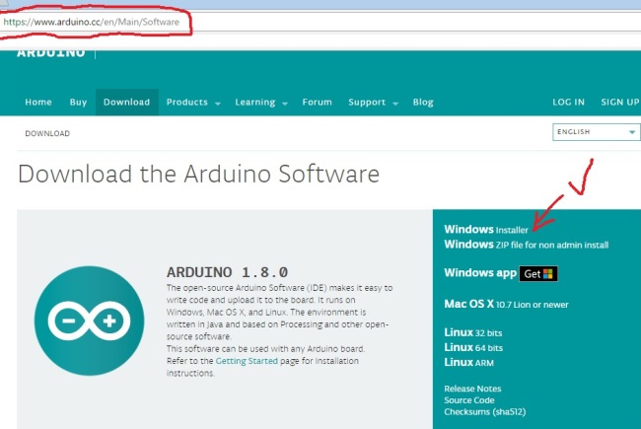Open the ENGLISH language selector
The width and height of the screenshot is (641, 429).
coord(598,132)
